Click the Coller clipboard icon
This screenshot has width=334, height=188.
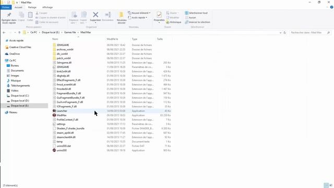click(x=30, y=17)
